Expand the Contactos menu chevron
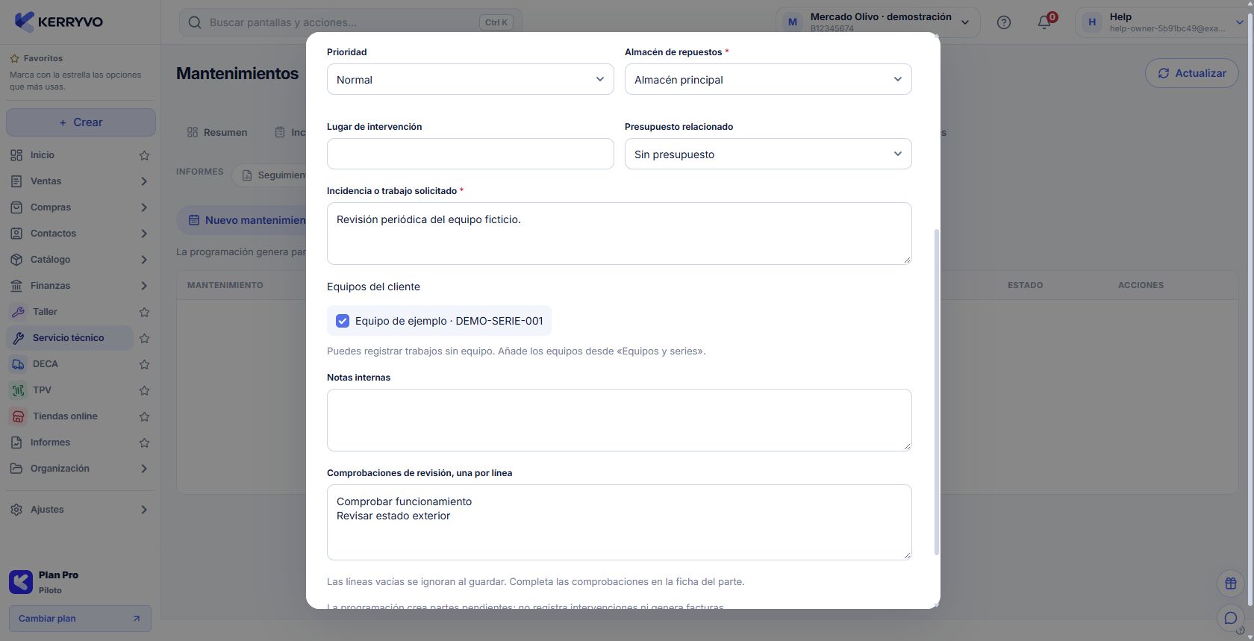The width and height of the screenshot is (1254, 641). pos(144,234)
